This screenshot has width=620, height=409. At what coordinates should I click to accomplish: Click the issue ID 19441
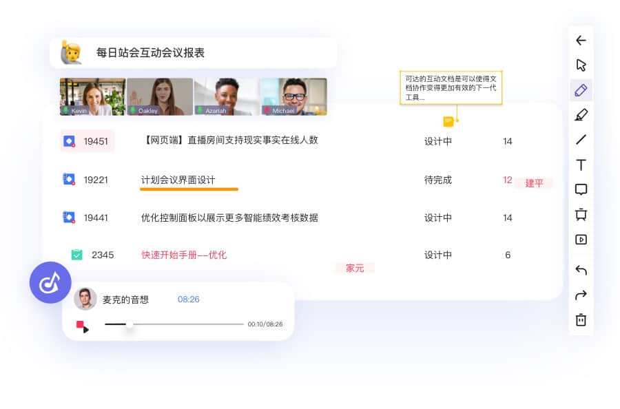96,218
